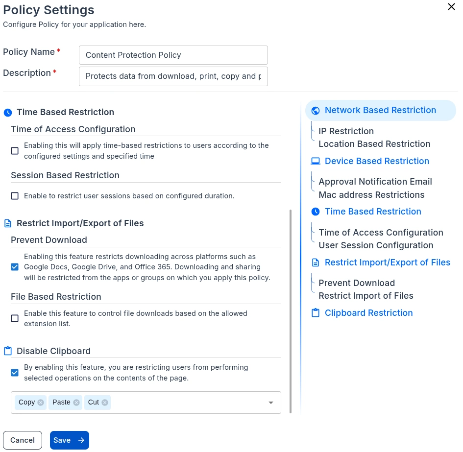Enable Session Based Restriction checkbox
The image size is (463, 452).
(x=15, y=196)
